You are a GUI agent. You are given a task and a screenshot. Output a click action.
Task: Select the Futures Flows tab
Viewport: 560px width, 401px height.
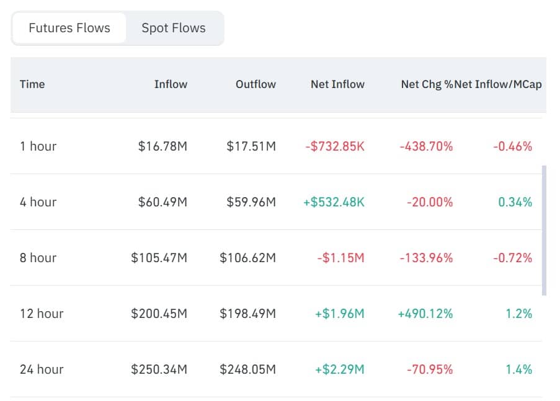pos(69,28)
